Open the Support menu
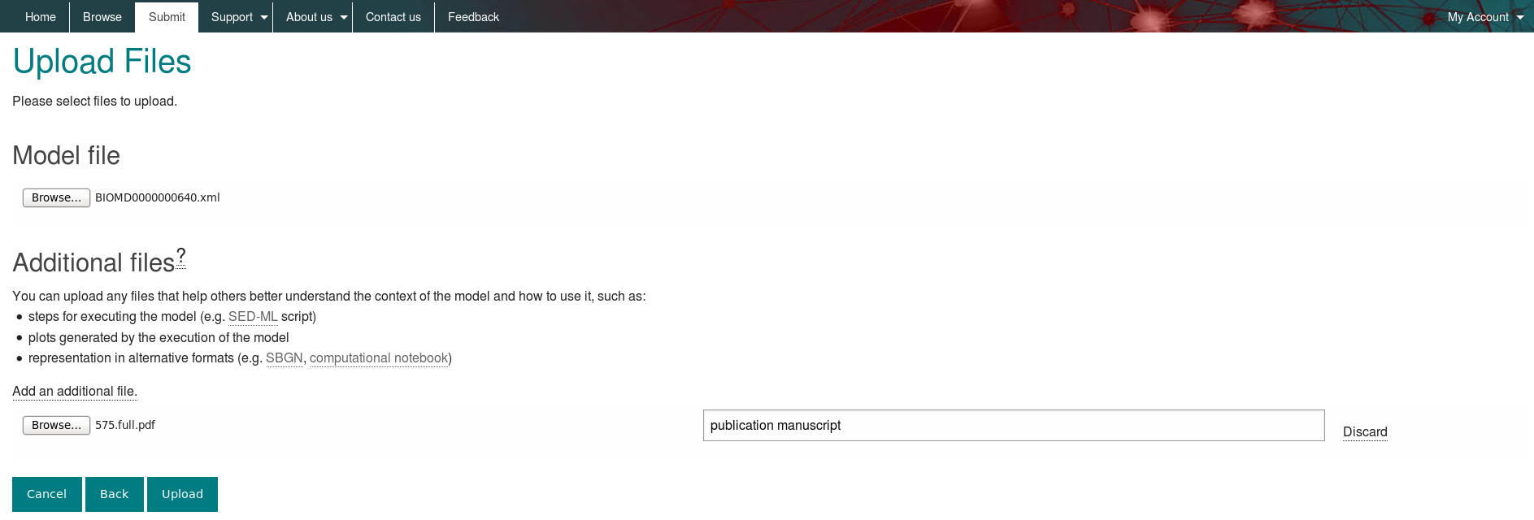Image resolution: width=1534 pixels, height=520 pixels. (x=232, y=17)
